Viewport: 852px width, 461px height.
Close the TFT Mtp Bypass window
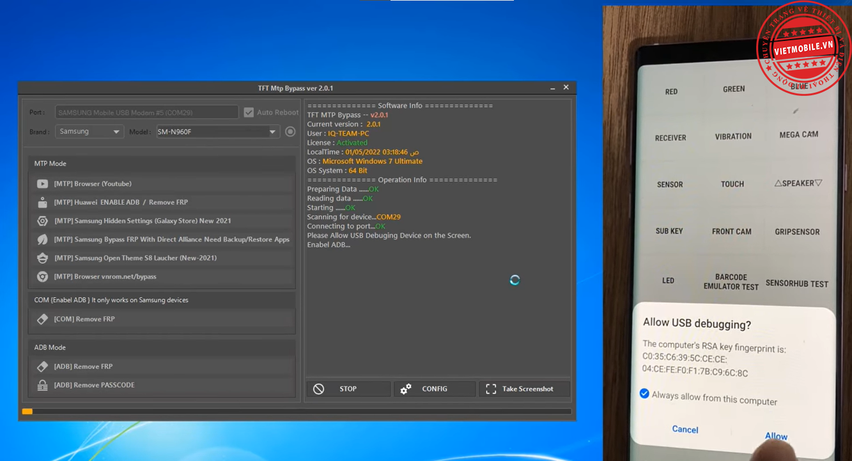pos(566,88)
